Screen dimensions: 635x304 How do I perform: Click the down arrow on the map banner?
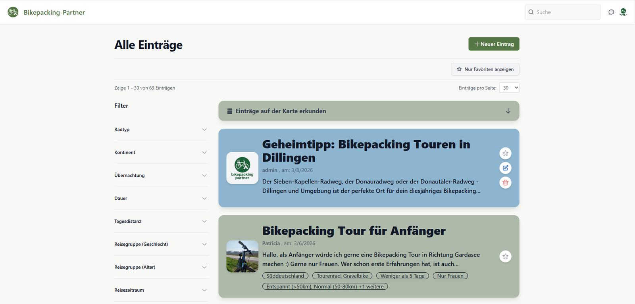coord(508,111)
